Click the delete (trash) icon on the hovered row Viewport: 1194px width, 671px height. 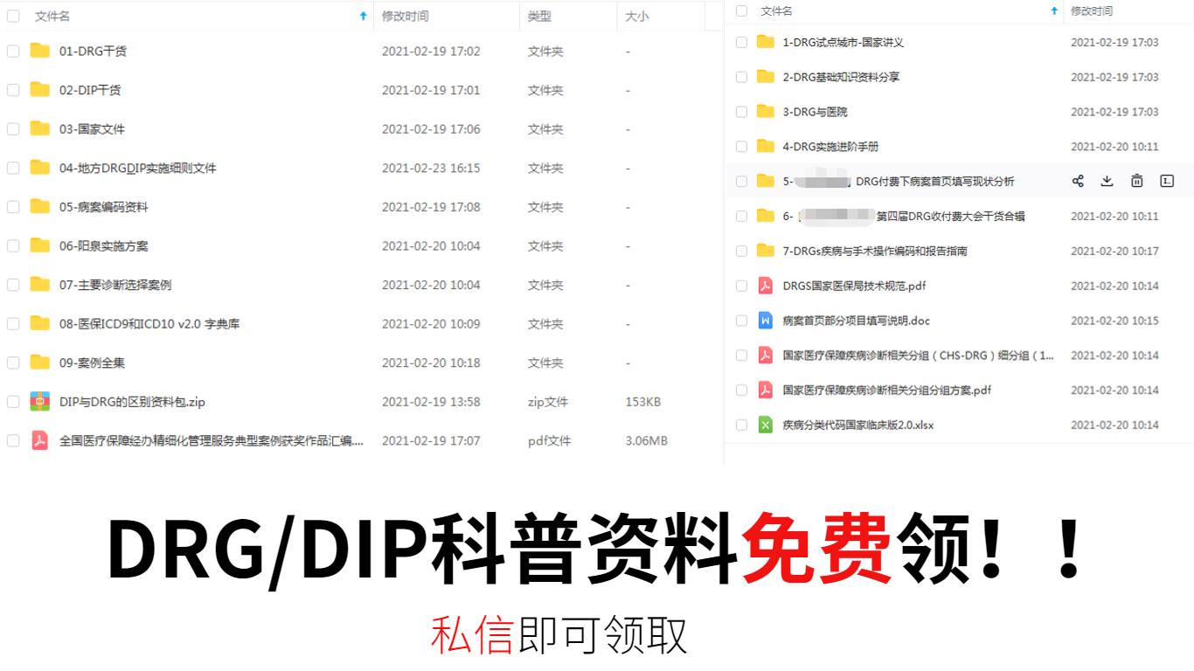[x=1136, y=181]
